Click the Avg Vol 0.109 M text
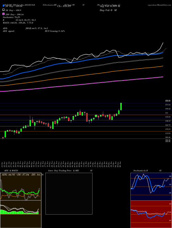 [109, 6]
